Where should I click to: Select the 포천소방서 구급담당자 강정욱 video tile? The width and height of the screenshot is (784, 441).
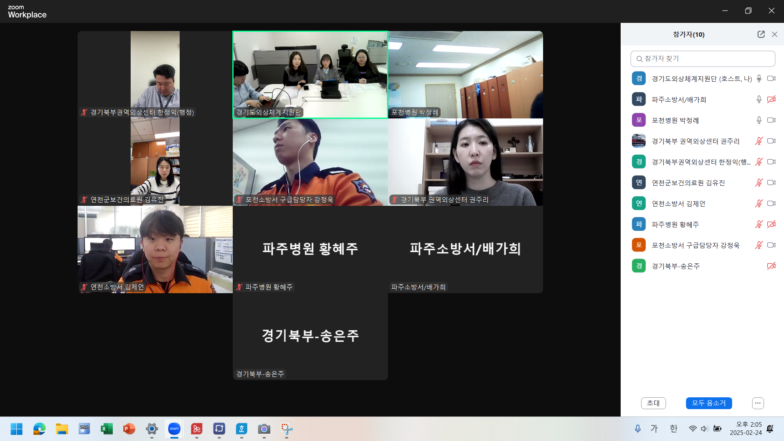pyautogui.click(x=310, y=162)
